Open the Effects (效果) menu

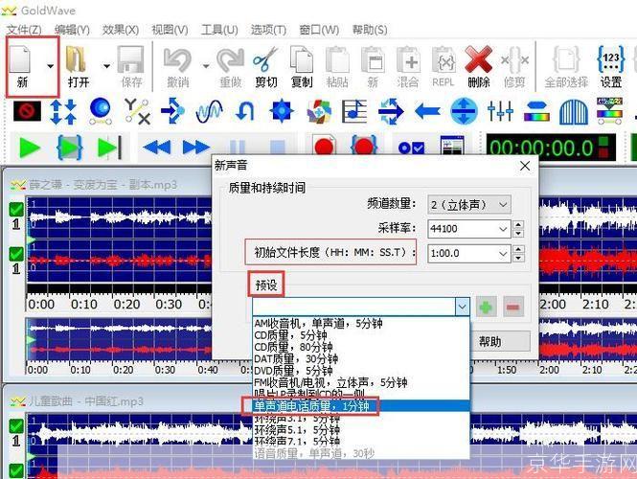pyautogui.click(x=121, y=30)
